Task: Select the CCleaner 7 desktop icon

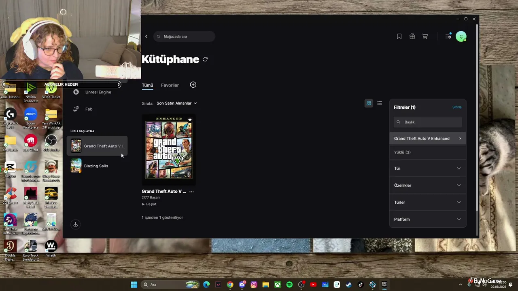Action: [x=10, y=196]
